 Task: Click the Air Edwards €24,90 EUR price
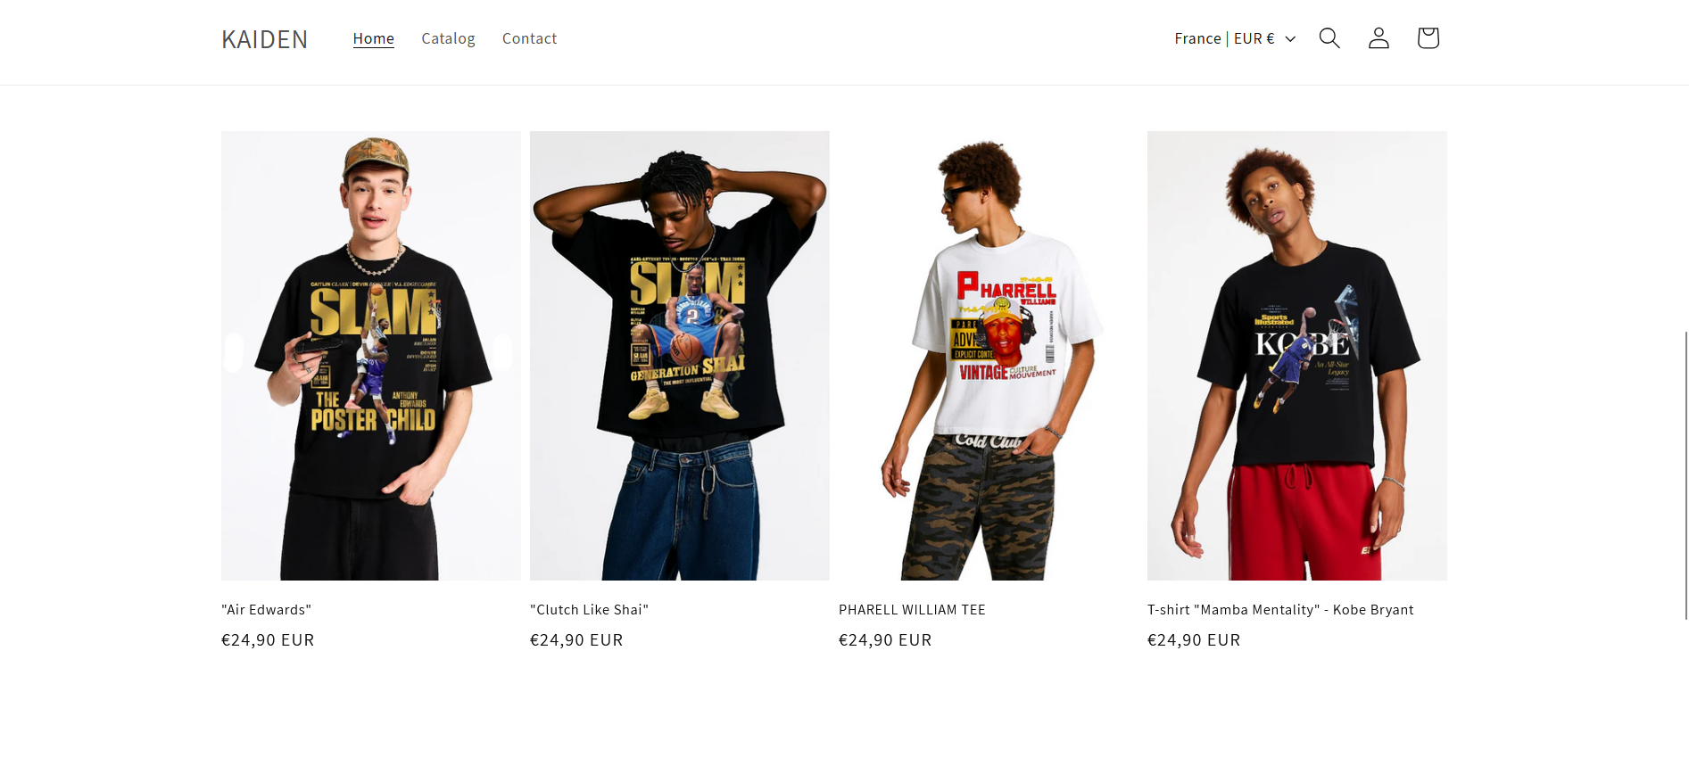pos(268,640)
